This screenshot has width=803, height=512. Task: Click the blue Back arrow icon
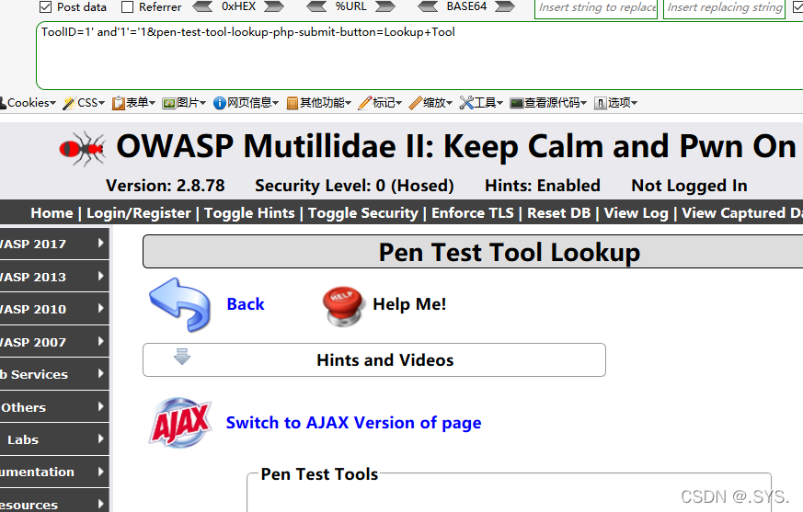[179, 304]
